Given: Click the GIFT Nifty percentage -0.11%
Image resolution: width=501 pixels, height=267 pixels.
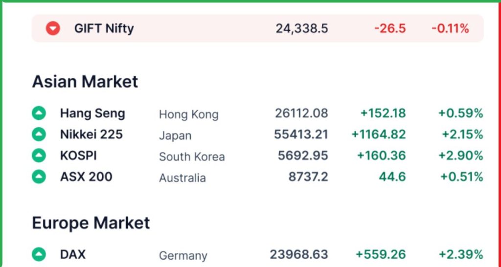Looking at the screenshot, I should click(x=450, y=29).
